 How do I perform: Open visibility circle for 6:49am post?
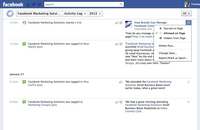(188, 102)
